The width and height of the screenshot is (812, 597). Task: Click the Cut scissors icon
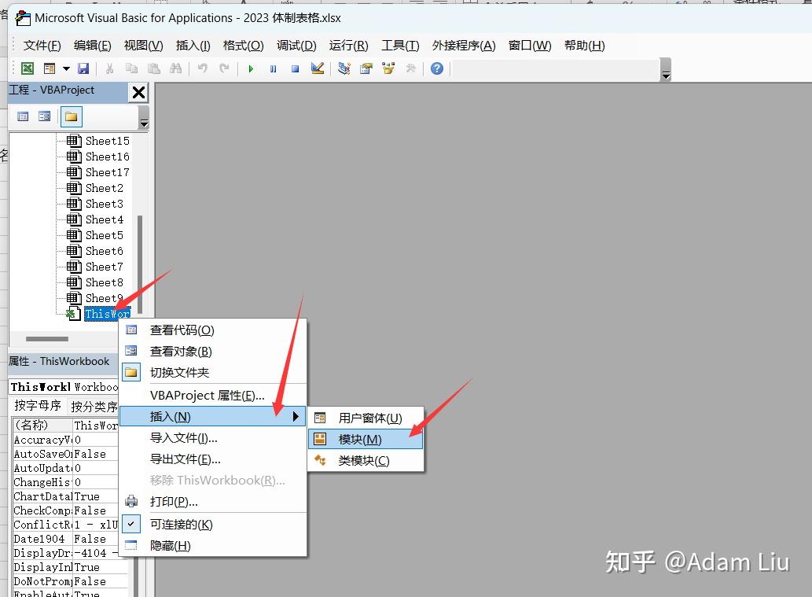[x=109, y=68]
